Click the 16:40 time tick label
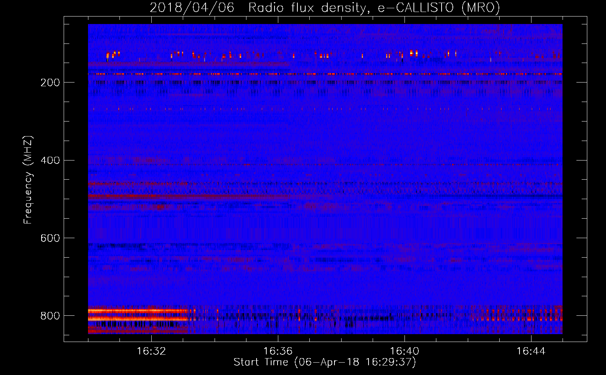This screenshot has width=606, height=375. (x=404, y=351)
